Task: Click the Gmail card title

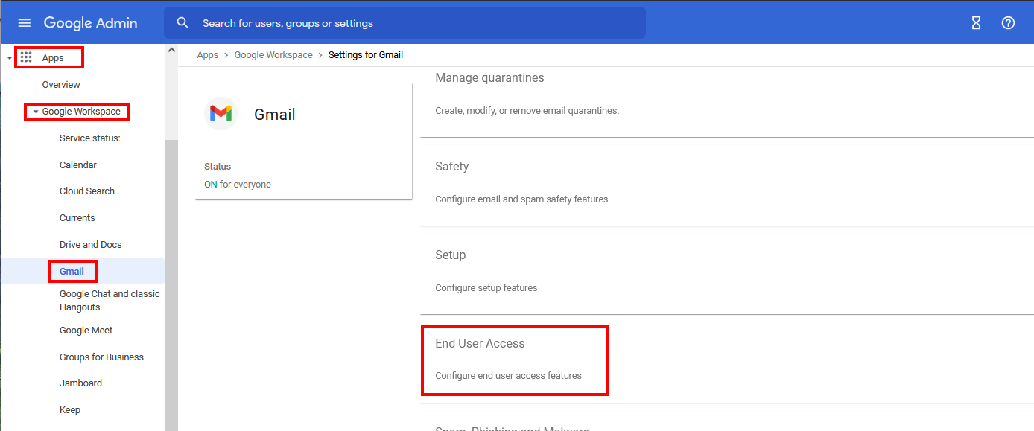Action: (x=275, y=115)
